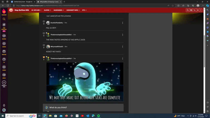The width and height of the screenshot is (210, 118).
Task: Expand the Explore dropdown menu
Action: click(36, 10)
